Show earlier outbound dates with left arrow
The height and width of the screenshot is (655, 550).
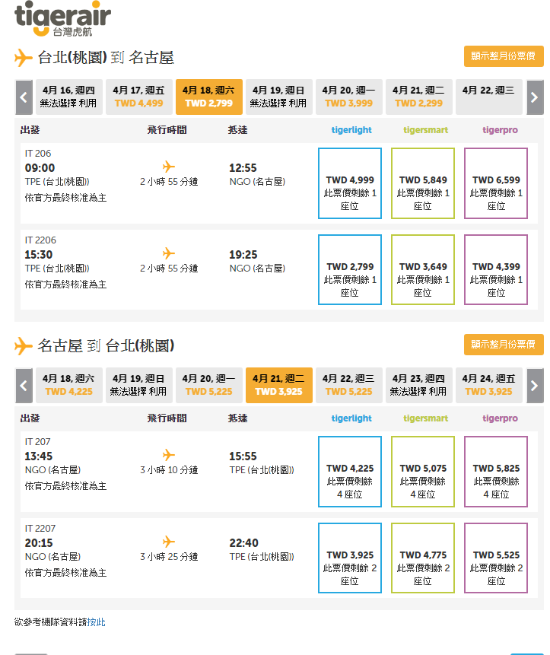pyautogui.click(x=24, y=97)
